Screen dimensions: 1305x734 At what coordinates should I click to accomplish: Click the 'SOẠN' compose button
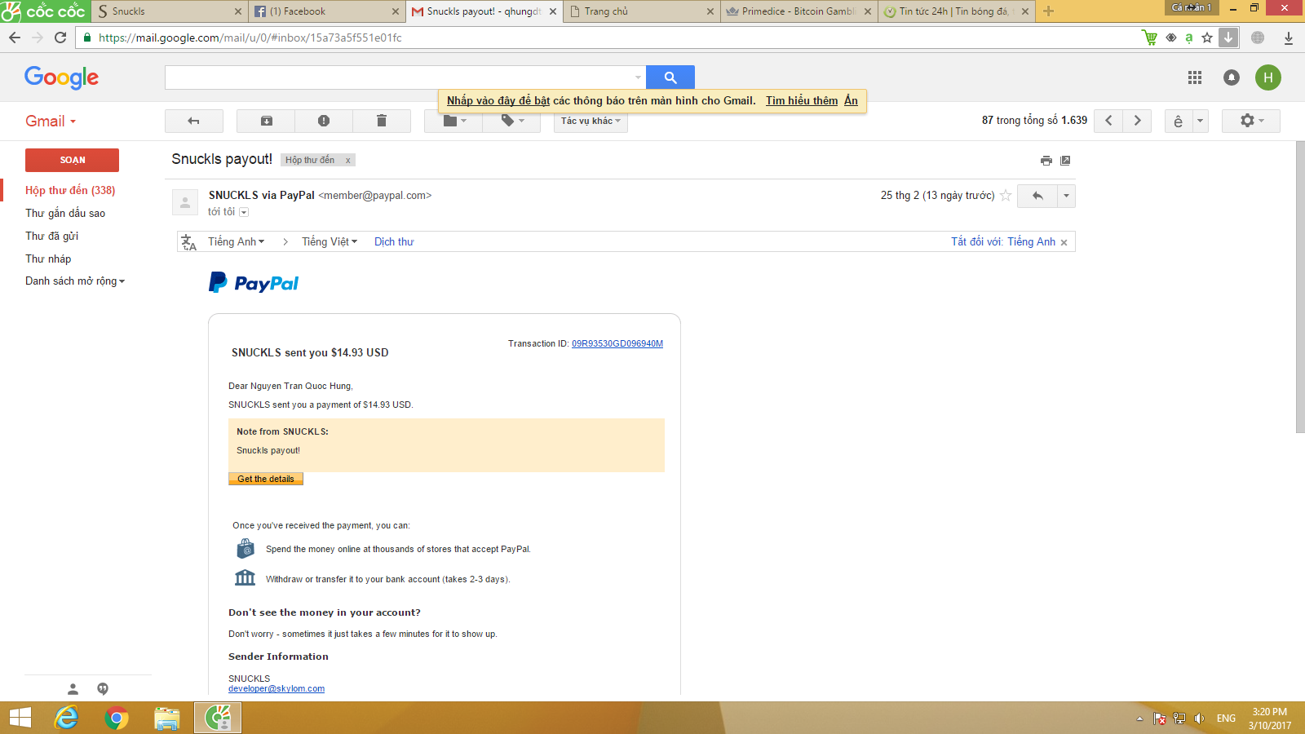(x=72, y=160)
